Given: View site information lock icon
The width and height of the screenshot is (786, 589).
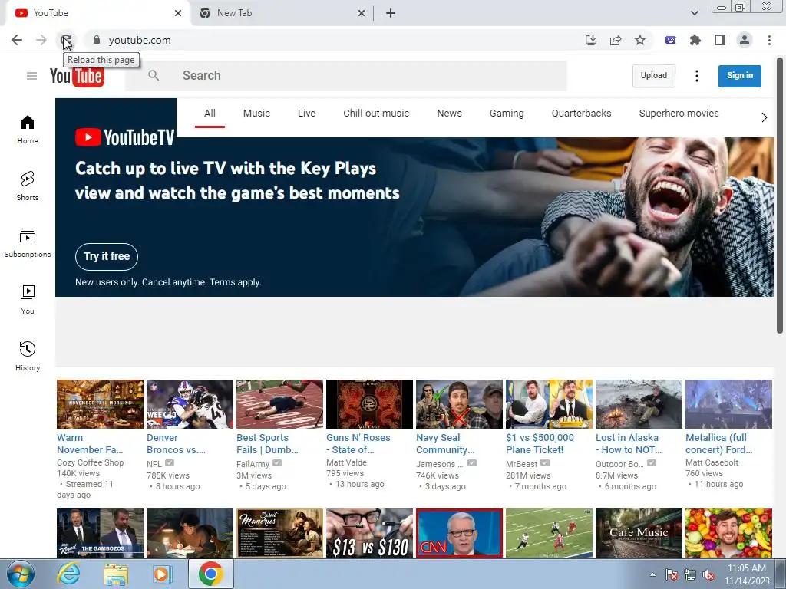Looking at the screenshot, I should 97,40.
